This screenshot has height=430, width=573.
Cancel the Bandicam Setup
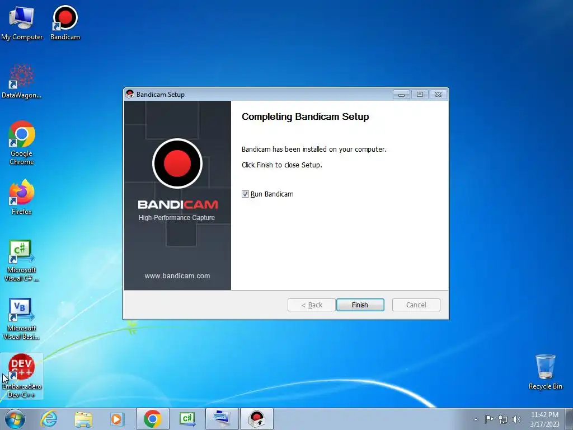(416, 305)
